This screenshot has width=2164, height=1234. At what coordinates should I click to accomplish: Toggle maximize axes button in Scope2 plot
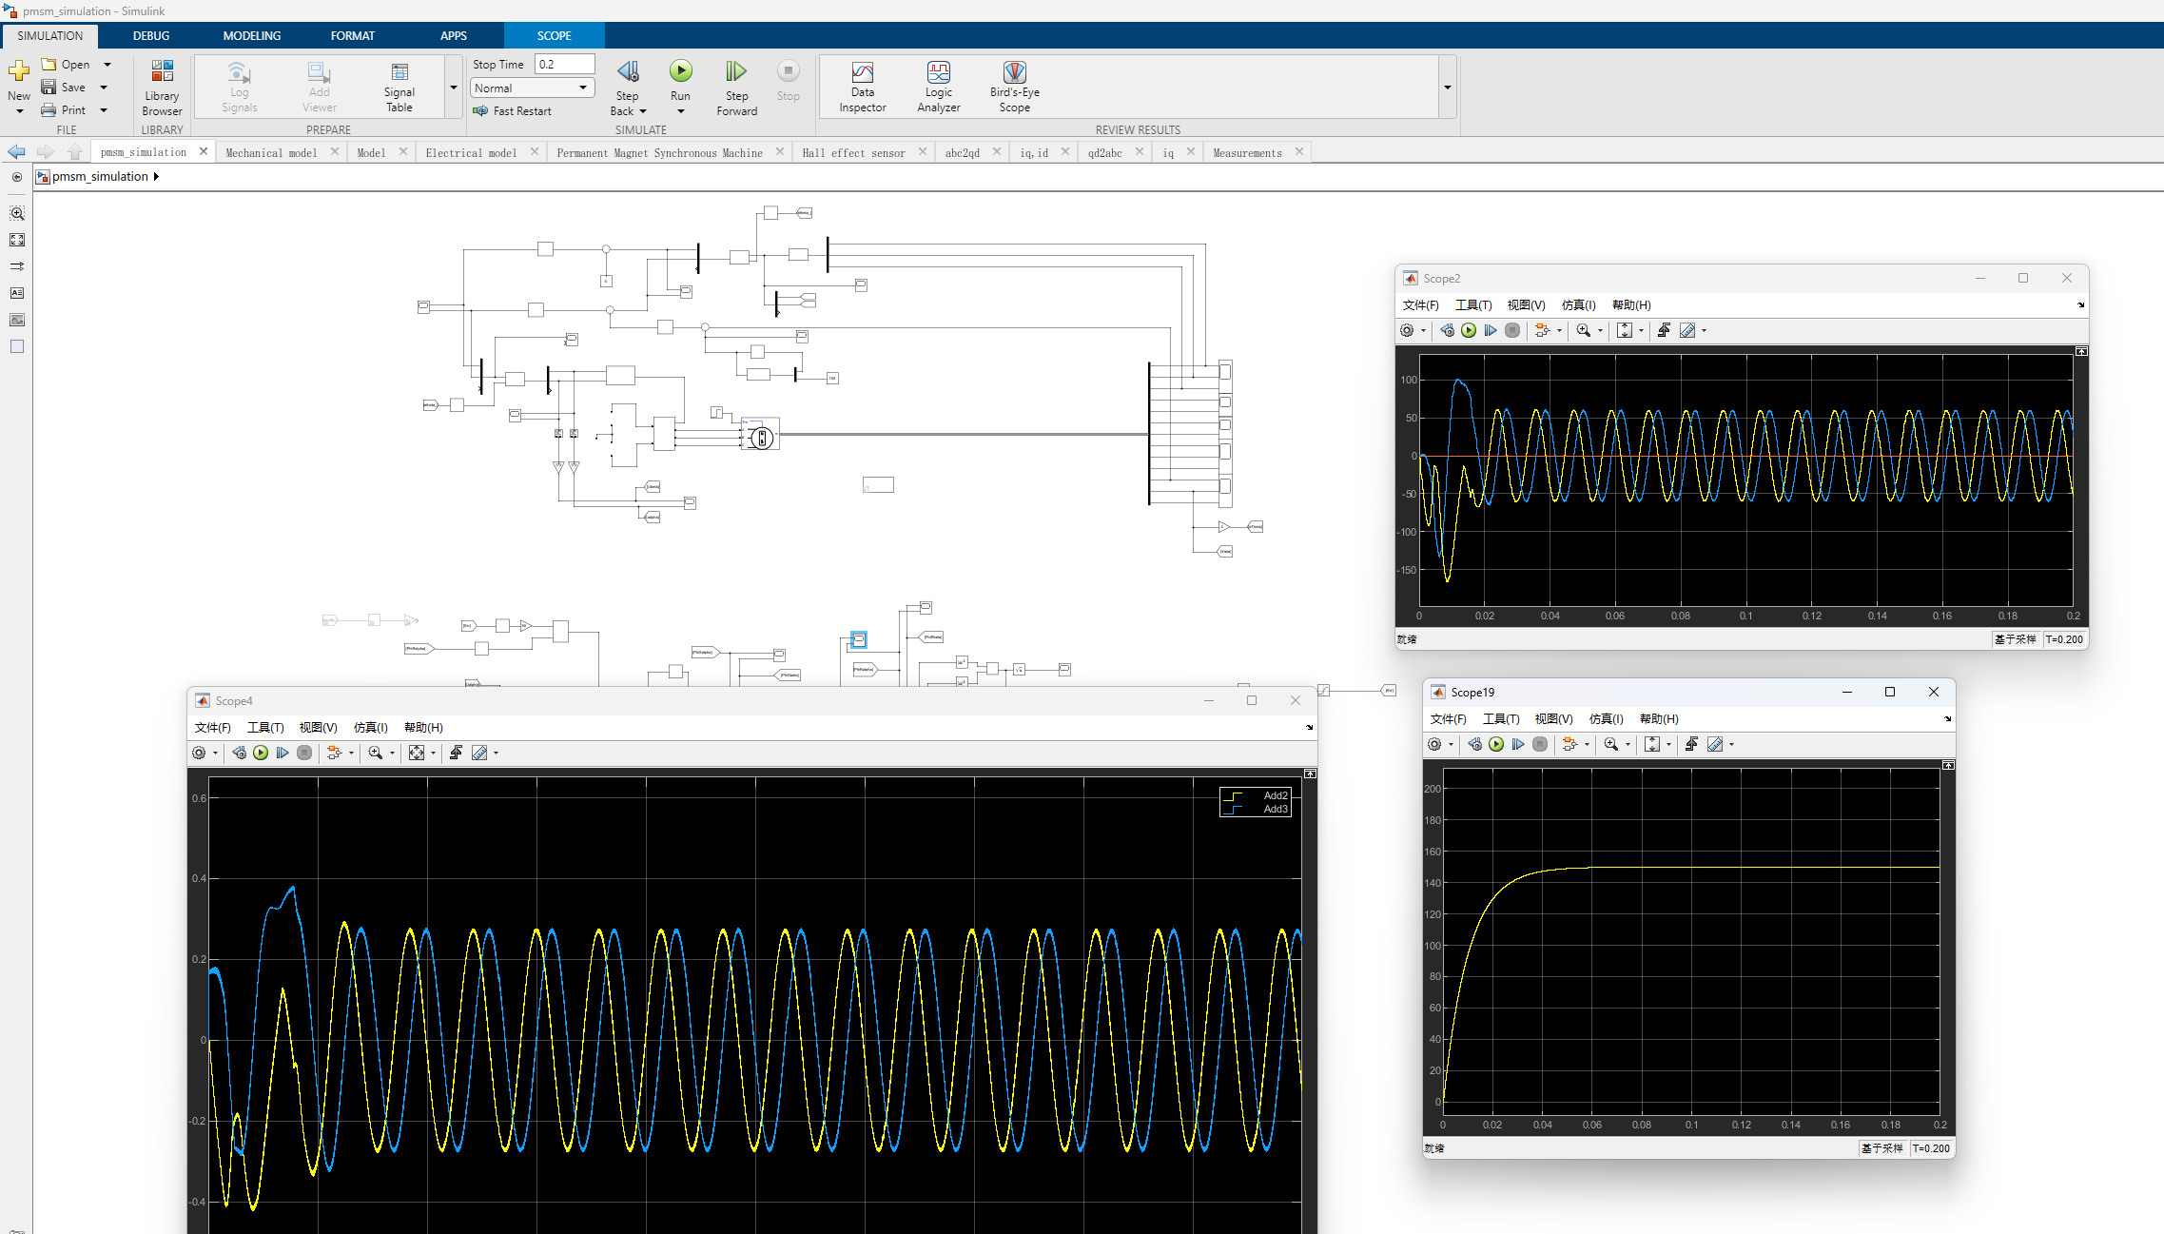click(x=2082, y=351)
